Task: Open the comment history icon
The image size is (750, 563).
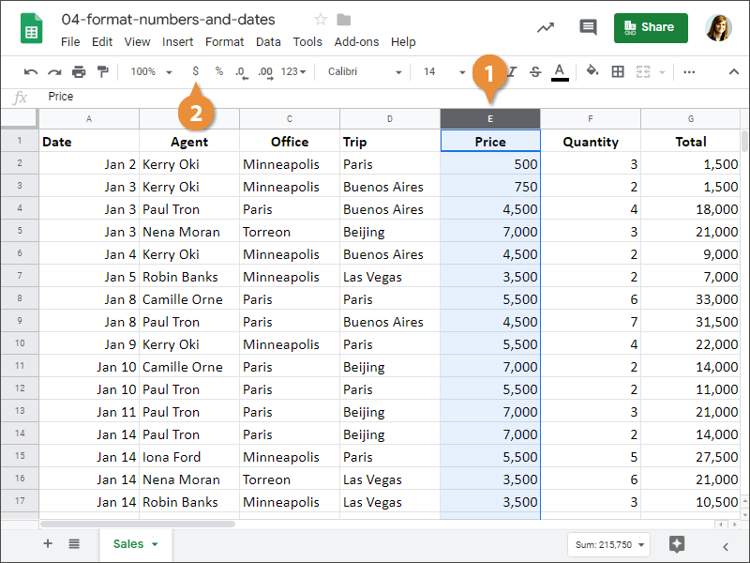Action: (x=588, y=27)
